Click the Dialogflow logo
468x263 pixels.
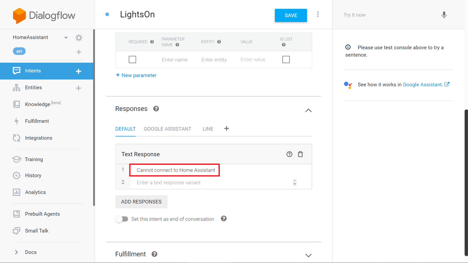coord(44,15)
